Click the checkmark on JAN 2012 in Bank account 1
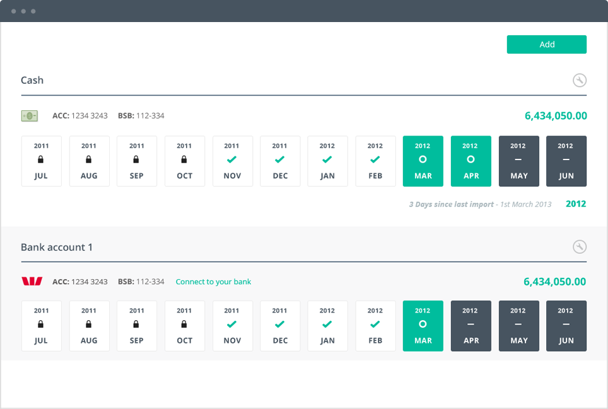 327,324
